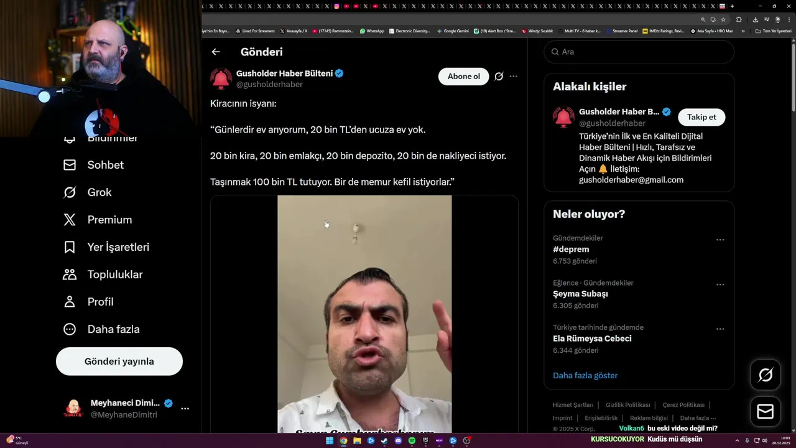796x448 pixels.
Task: Click Takip et for Gusholder Haber
Action: (701, 117)
